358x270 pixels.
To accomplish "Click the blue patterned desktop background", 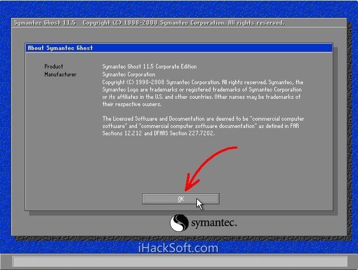I will [x=12, y=140].
